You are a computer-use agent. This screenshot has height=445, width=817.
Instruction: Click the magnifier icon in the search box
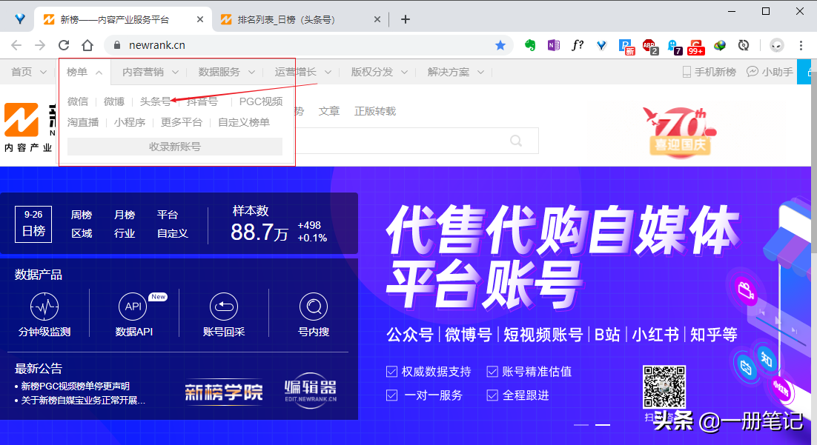click(516, 140)
